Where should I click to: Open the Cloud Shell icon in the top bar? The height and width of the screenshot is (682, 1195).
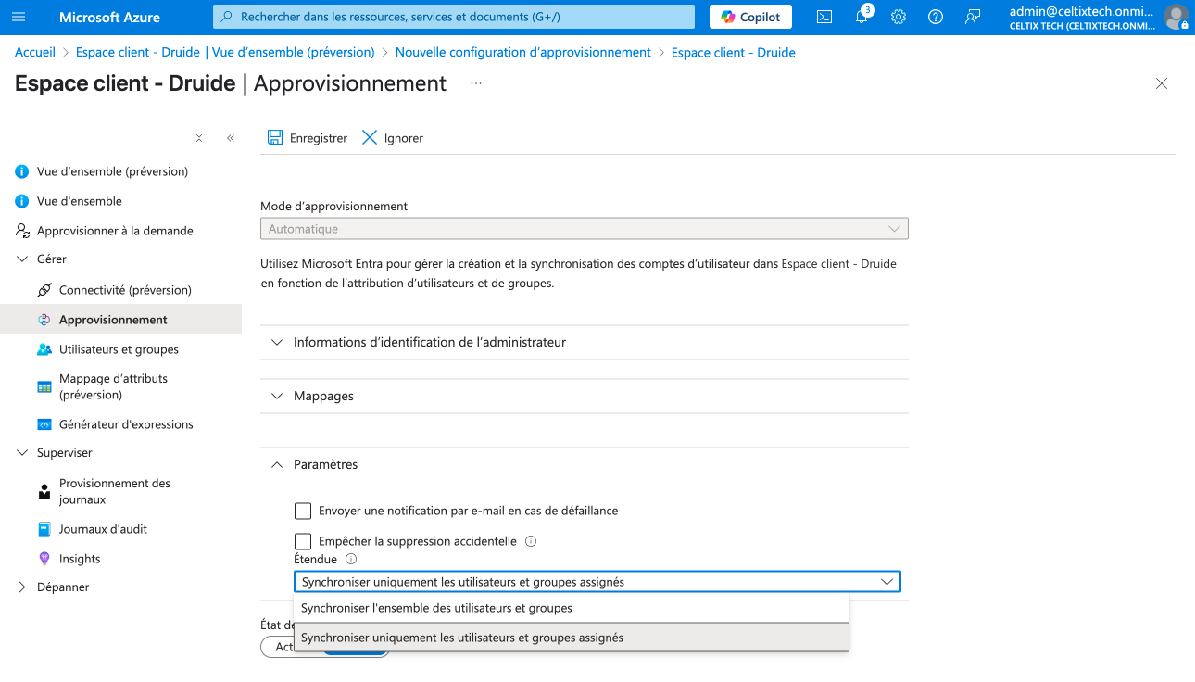click(824, 17)
